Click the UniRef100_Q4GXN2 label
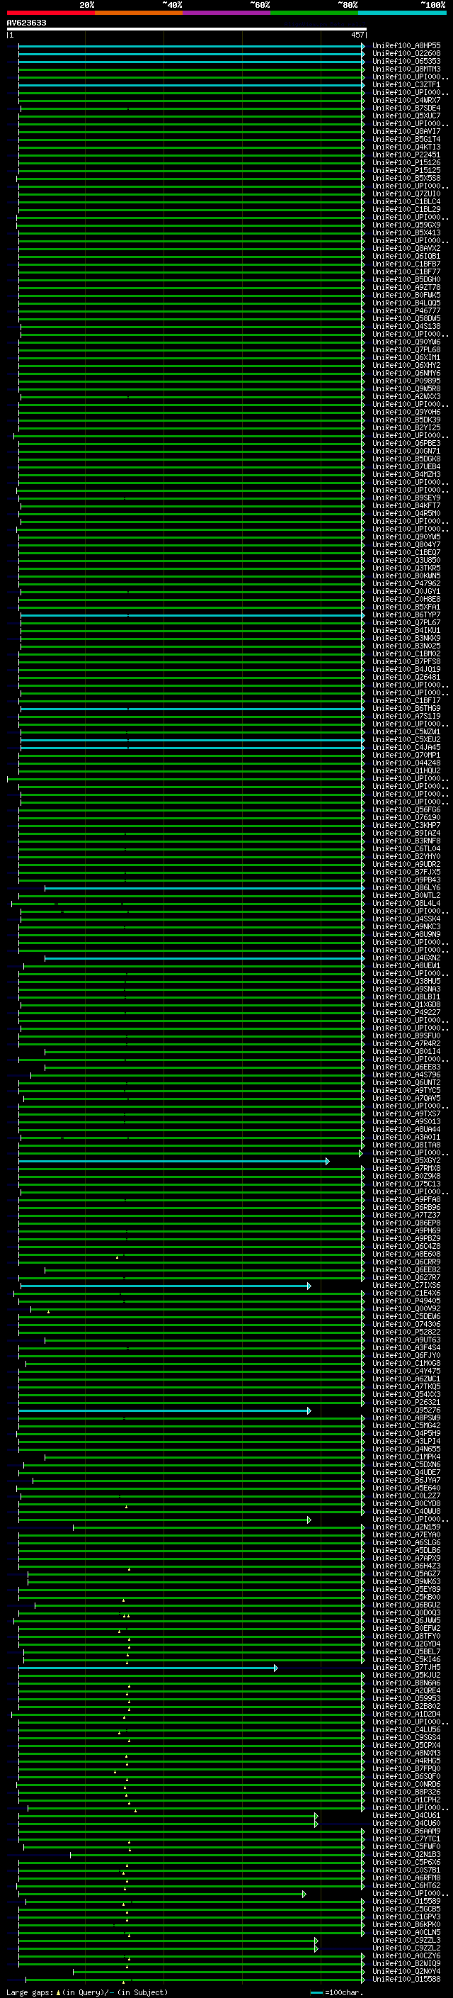 [x=406, y=958]
